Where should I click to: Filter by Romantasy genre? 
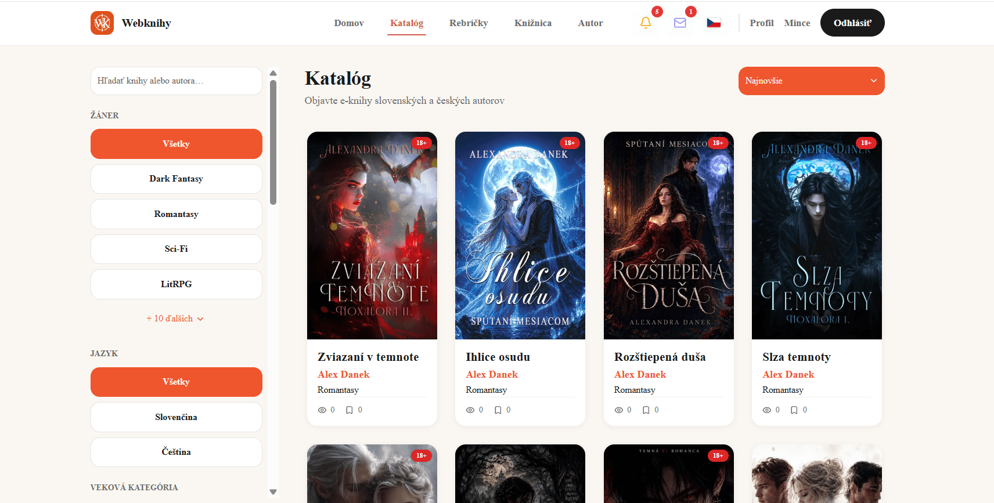177,214
